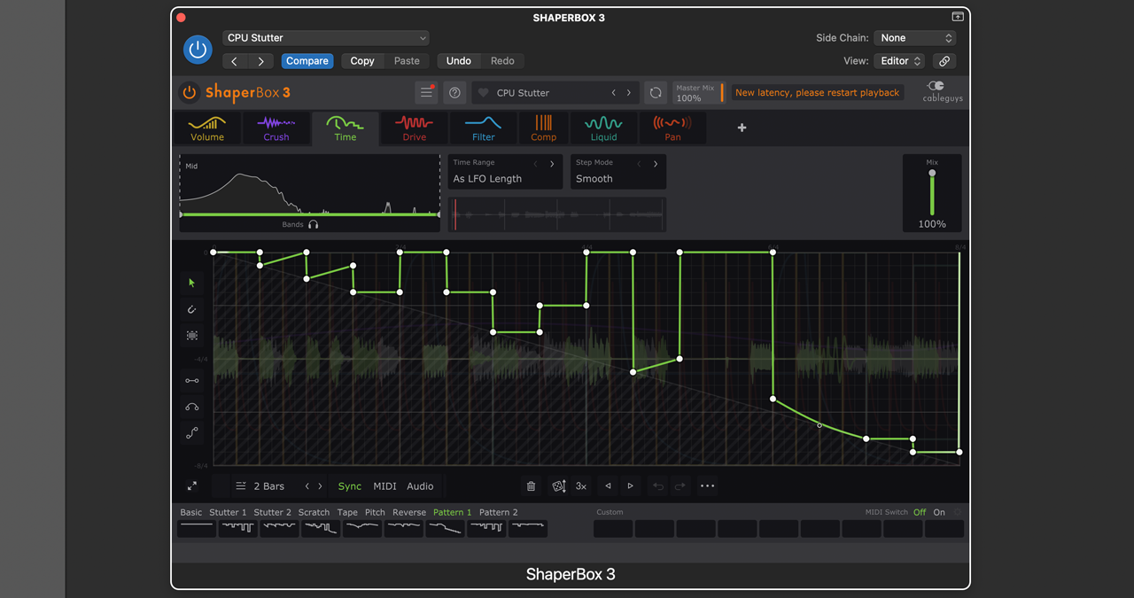Select the marquee selection tool

pos(192,336)
